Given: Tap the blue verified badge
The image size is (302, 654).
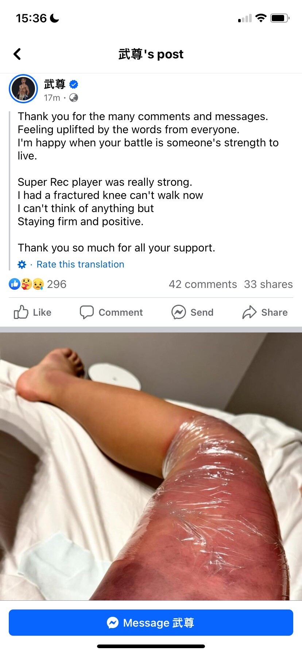Looking at the screenshot, I should click(74, 84).
